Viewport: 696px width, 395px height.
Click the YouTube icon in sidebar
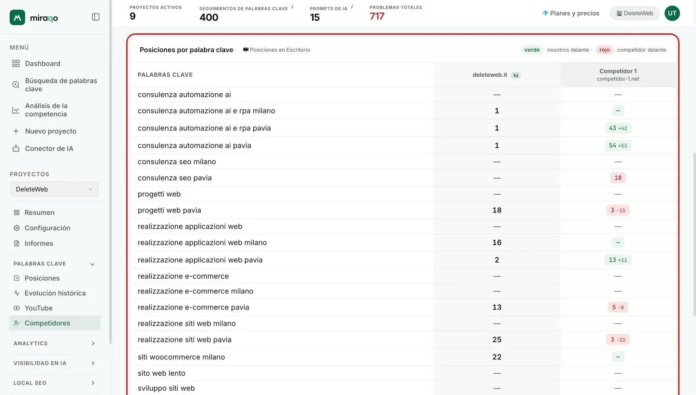pos(17,308)
